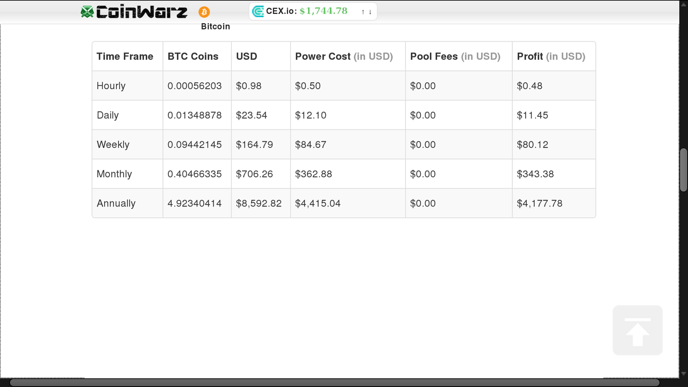Click the weekly USD value $164.79
Viewport: 688px width, 387px height.
click(255, 145)
